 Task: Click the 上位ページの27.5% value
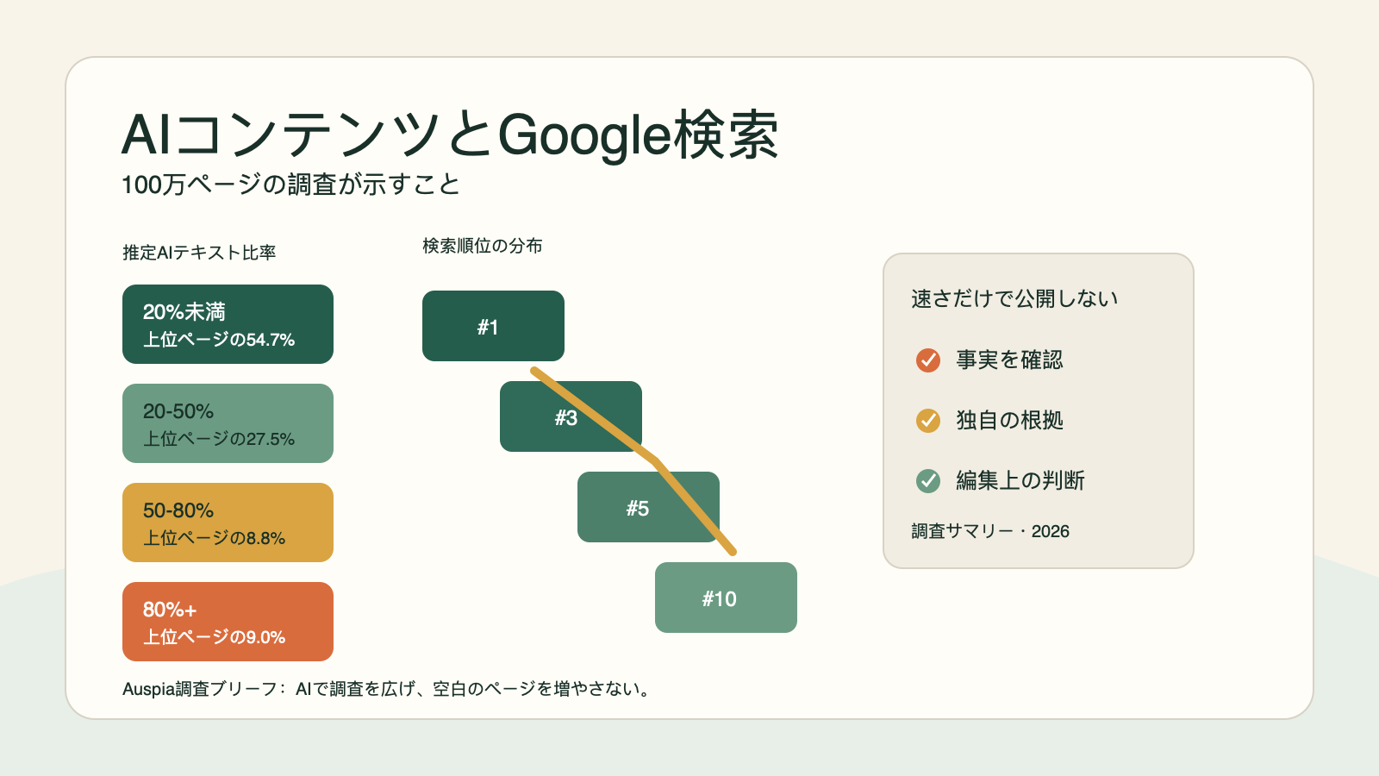(x=219, y=439)
